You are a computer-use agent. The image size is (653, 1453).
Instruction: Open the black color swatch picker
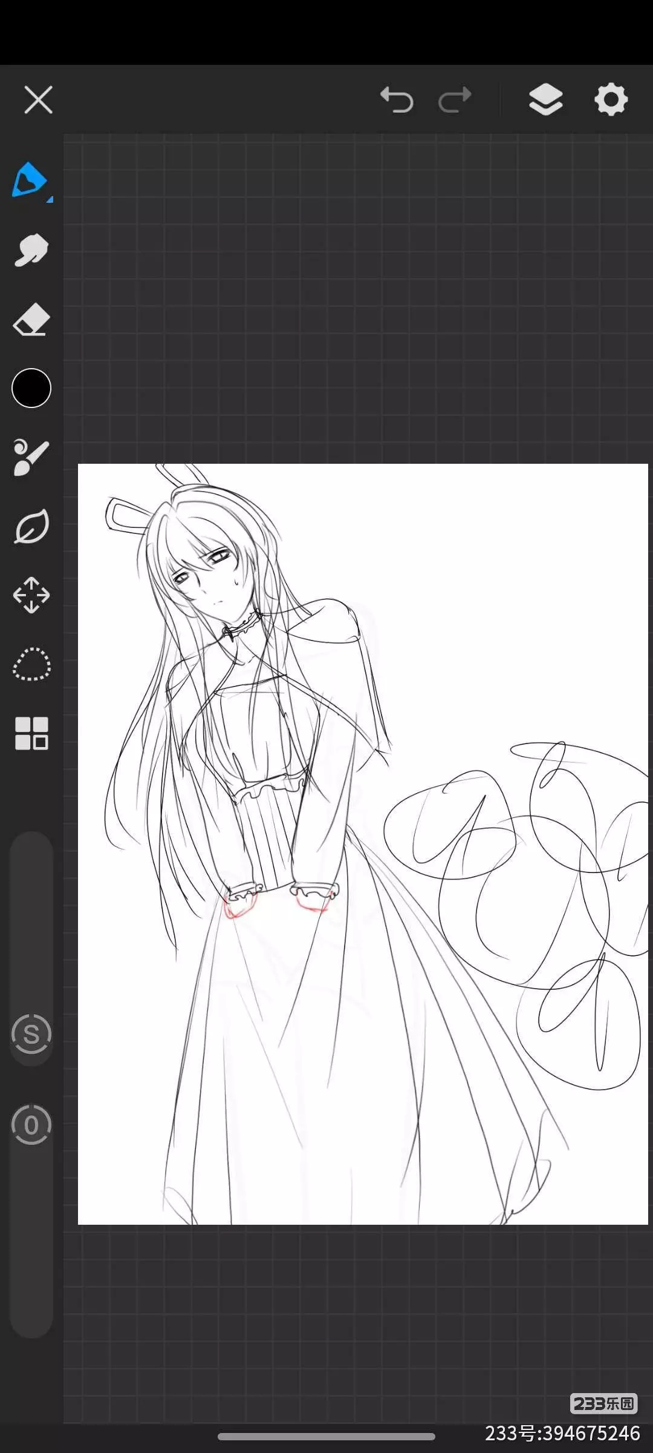click(31, 388)
